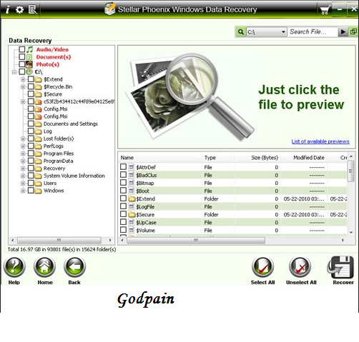The image size is (359, 342).
Task: Expand the System Volume Information node
Action: tap(23, 176)
